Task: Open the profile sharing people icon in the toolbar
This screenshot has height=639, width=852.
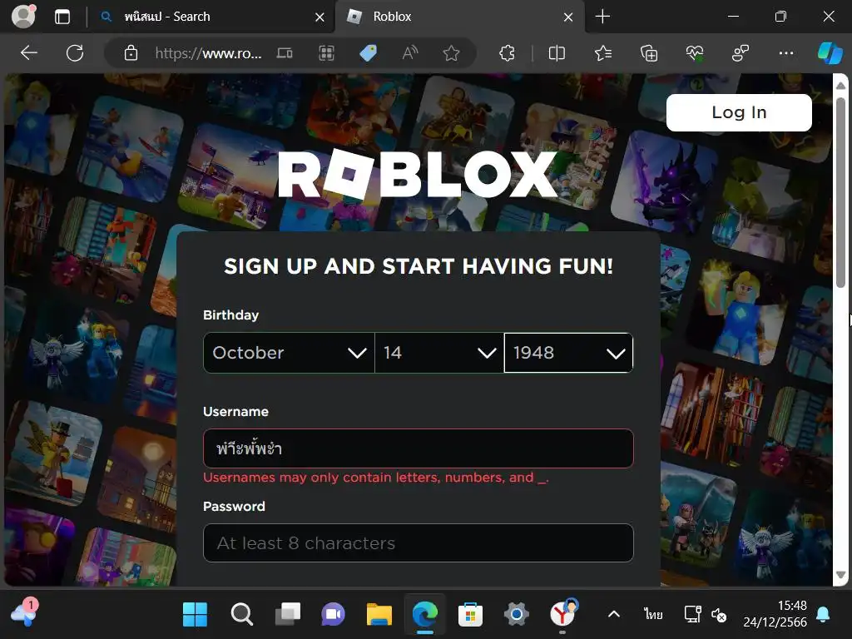Action: [741, 53]
